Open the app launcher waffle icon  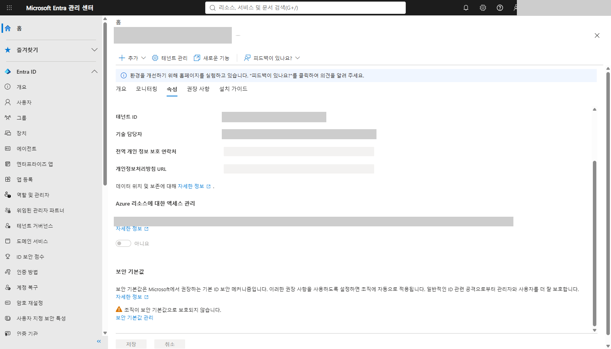pos(9,8)
